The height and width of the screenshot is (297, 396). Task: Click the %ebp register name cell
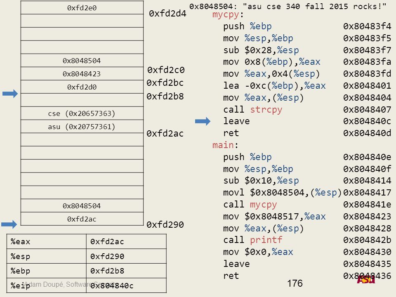(47, 271)
